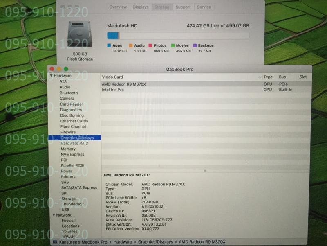Sort by the Bus column header
The image size is (327, 246).
coord(282,77)
